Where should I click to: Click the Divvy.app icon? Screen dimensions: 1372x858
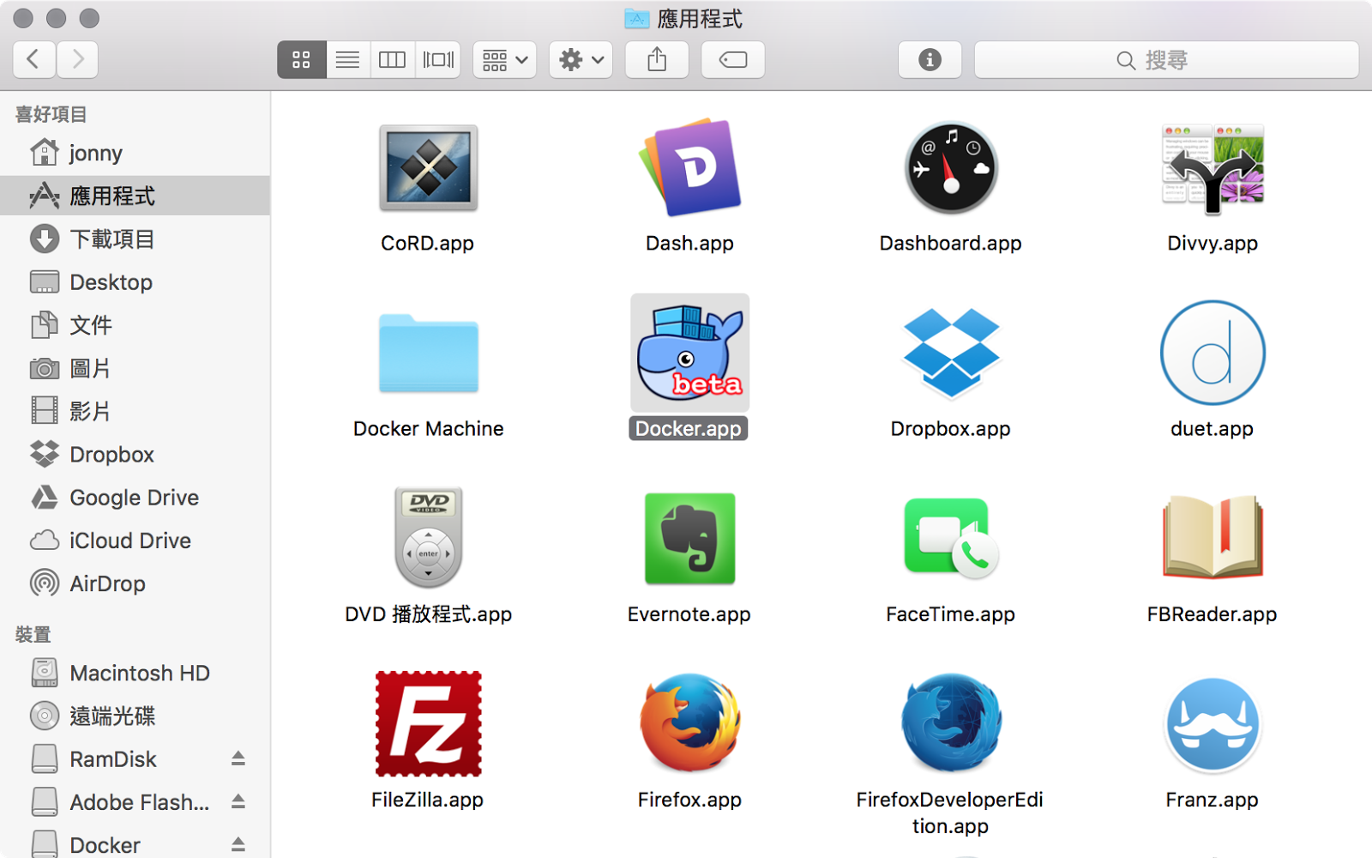click(1213, 168)
